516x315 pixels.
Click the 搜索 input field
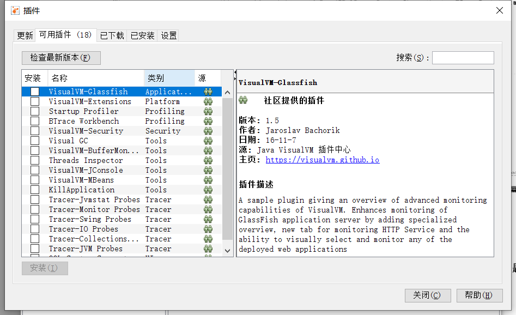(x=463, y=57)
